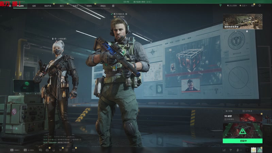Click the square player avatar at bottom right

(x=253, y=150)
